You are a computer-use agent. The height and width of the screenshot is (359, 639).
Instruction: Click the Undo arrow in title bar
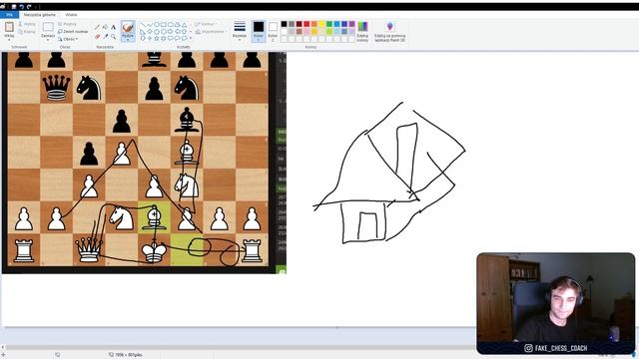[x=21, y=7]
